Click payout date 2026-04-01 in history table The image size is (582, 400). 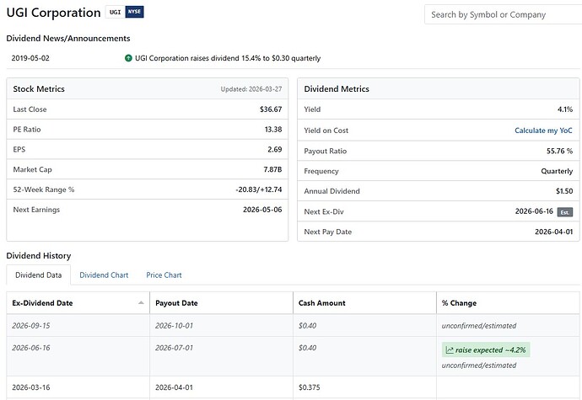pos(174,387)
